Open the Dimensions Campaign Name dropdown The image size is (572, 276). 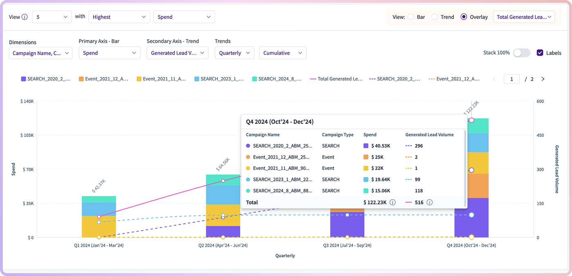tap(41, 53)
